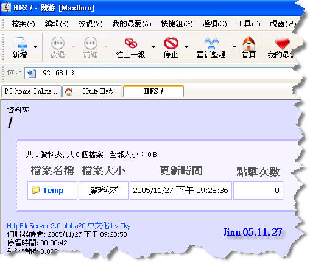Click the yellow folder icon beside Temp

point(36,190)
